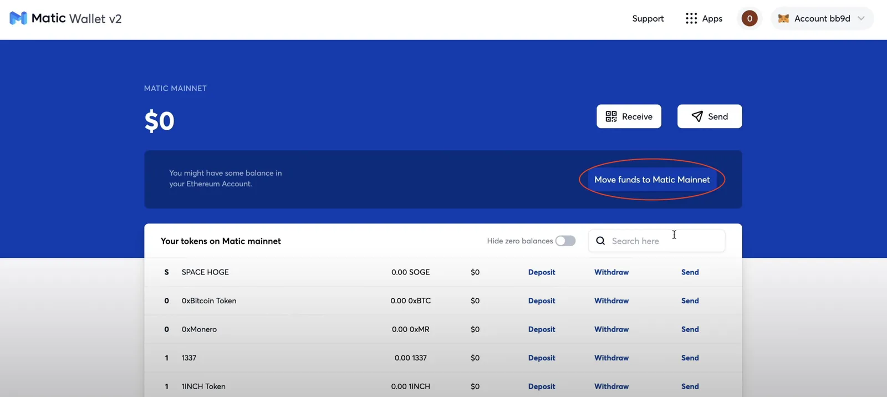Click the Ethereum Account balance notice text

[225, 179]
